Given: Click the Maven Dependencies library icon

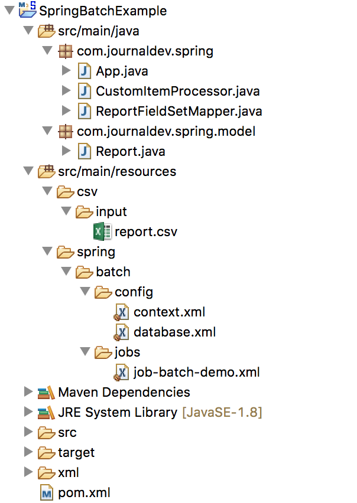Looking at the screenshot, I should (46, 392).
